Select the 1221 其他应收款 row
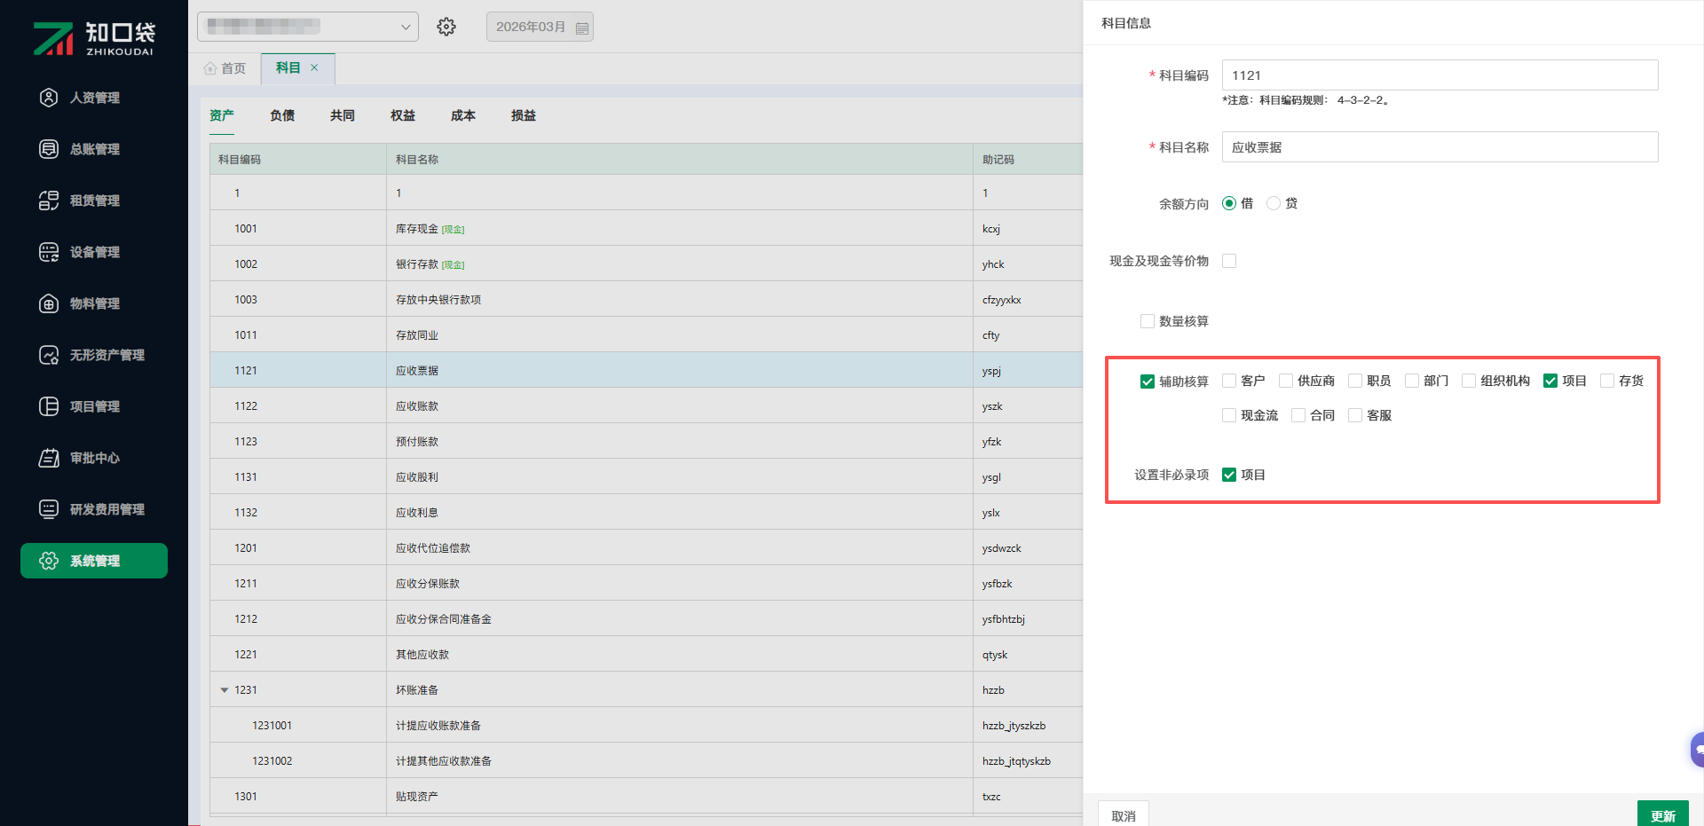This screenshot has width=1704, height=826. click(x=646, y=655)
